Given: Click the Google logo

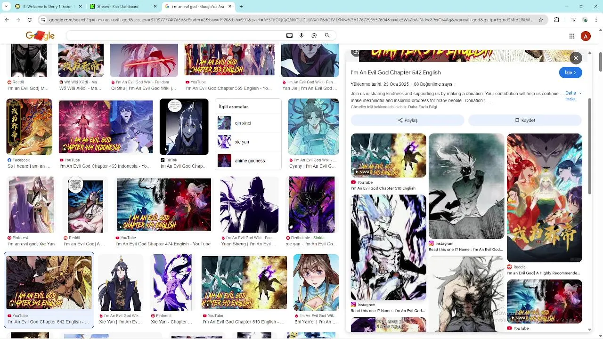Looking at the screenshot, I should [x=40, y=36].
